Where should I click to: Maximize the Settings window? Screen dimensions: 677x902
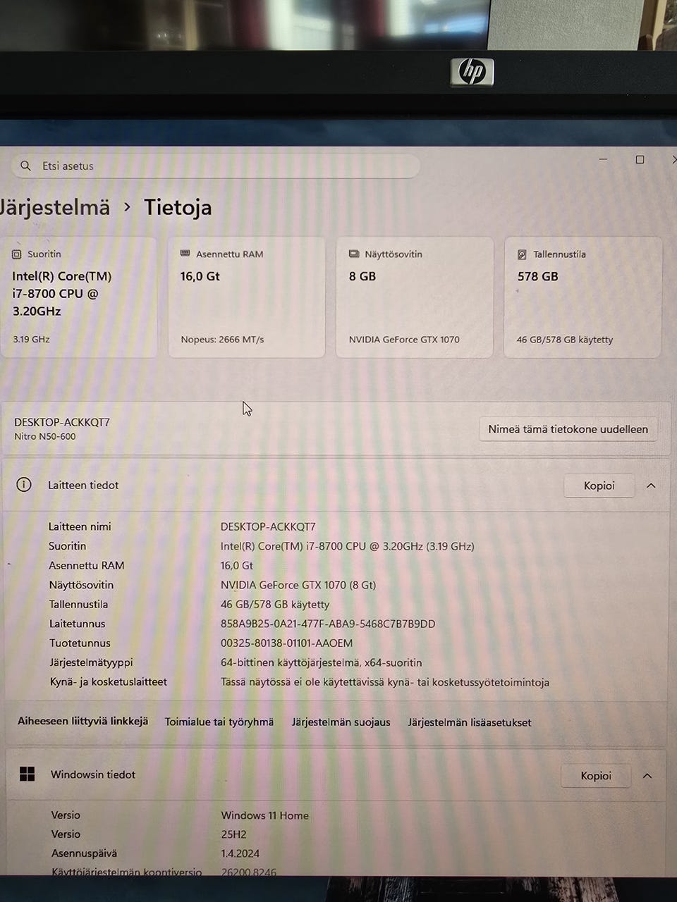[x=640, y=159]
